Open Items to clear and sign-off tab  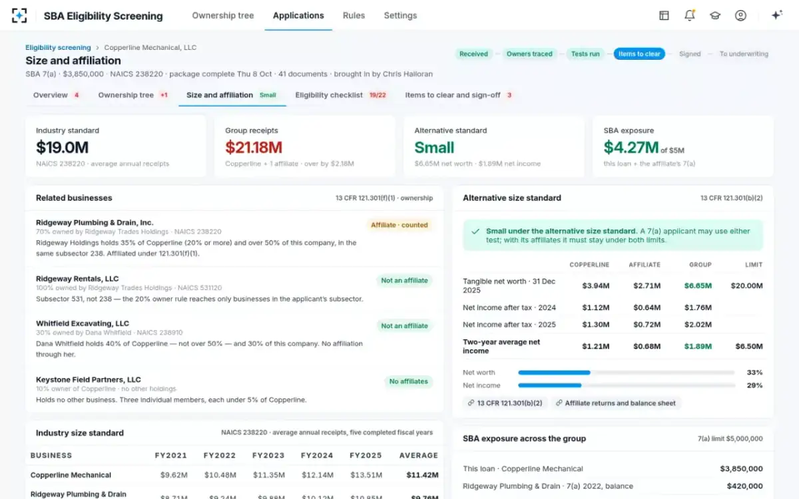tap(459, 95)
